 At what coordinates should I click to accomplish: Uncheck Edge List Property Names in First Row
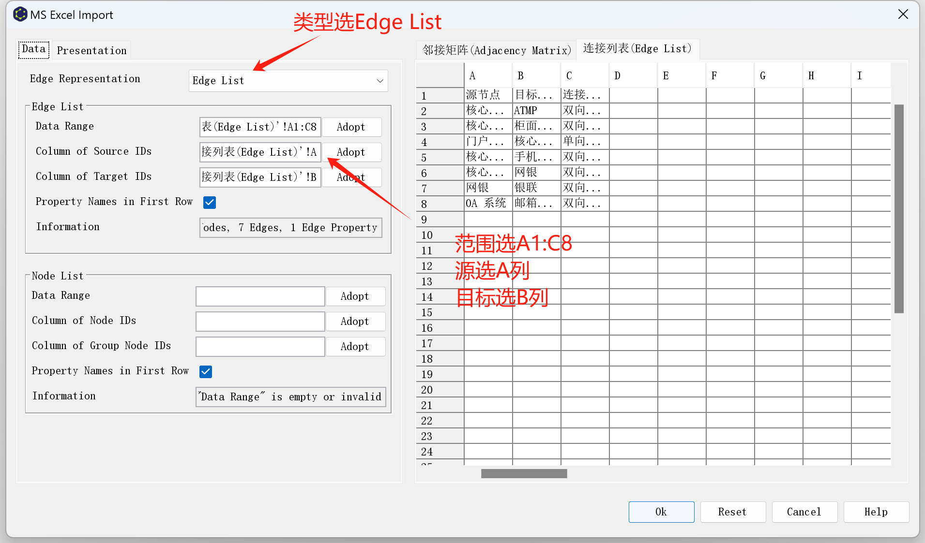point(210,202)
